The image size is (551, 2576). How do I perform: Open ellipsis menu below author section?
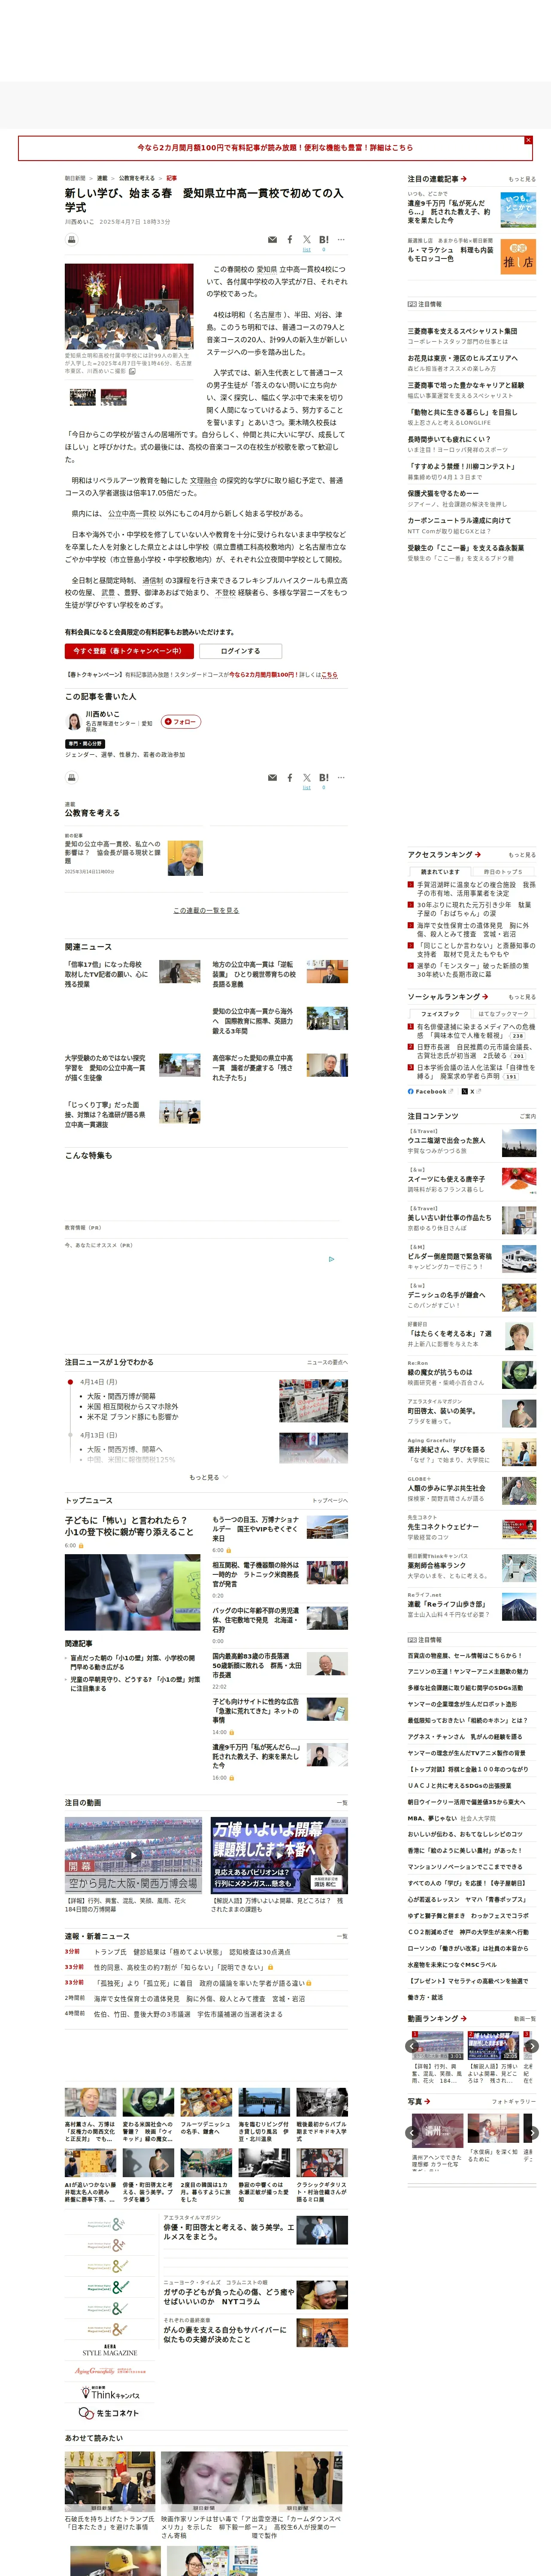(341, 777)
